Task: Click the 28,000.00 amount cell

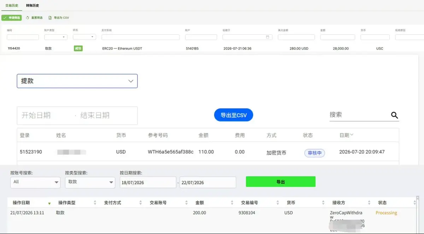Action: point(341,48)
